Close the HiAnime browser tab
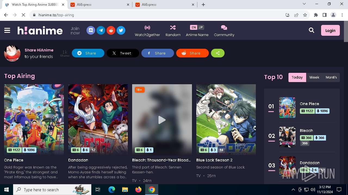Screen dimensions: 348x195 (63, 5)
